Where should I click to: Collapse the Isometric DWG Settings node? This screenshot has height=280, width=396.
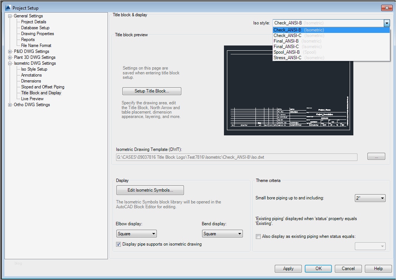tap(10, 63)
